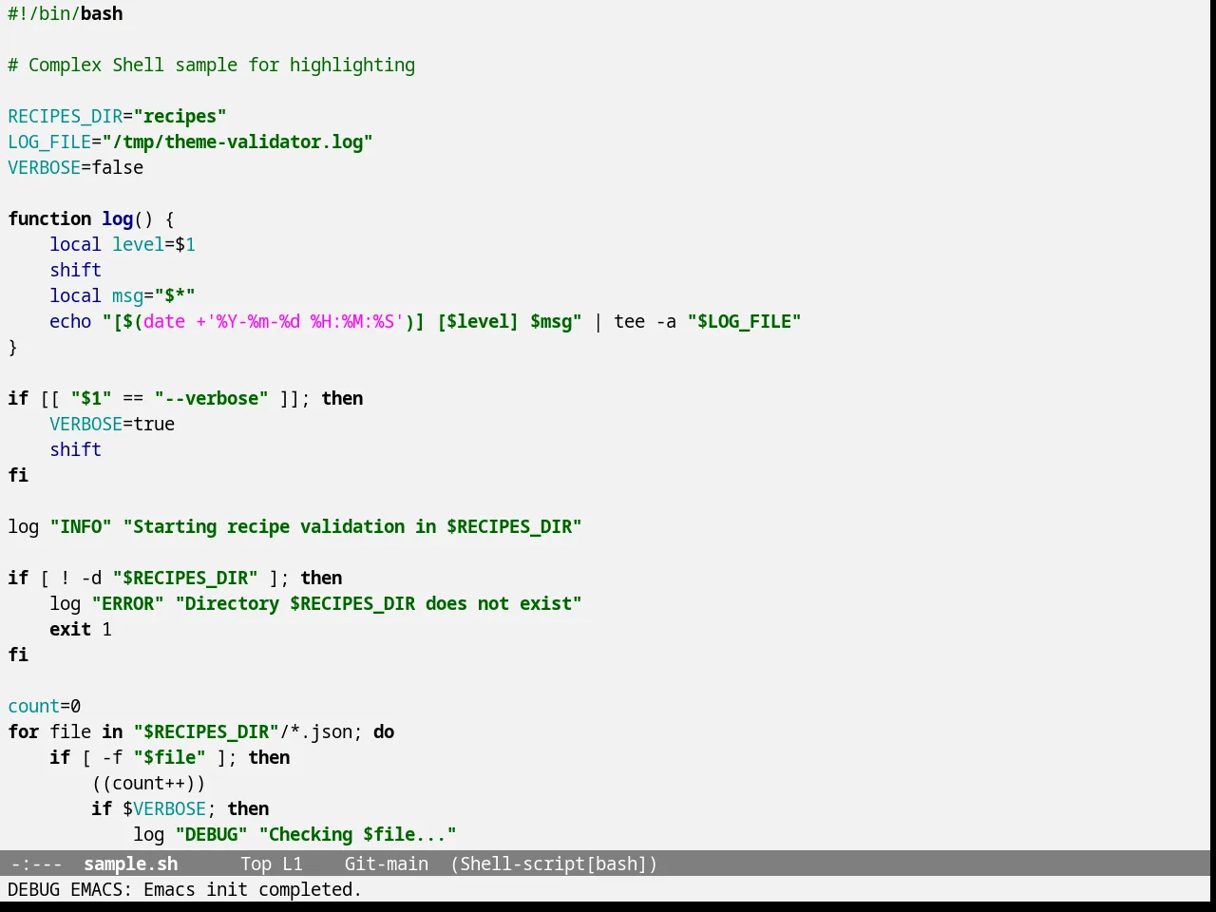Click the date command in echo line
This screenshot has height=912, width=1216.
pyautogui.click(x=164, y=321)
